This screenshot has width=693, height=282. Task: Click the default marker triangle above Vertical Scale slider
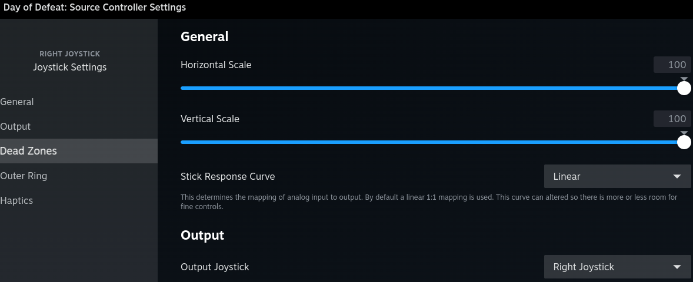(x=684, y=133)
